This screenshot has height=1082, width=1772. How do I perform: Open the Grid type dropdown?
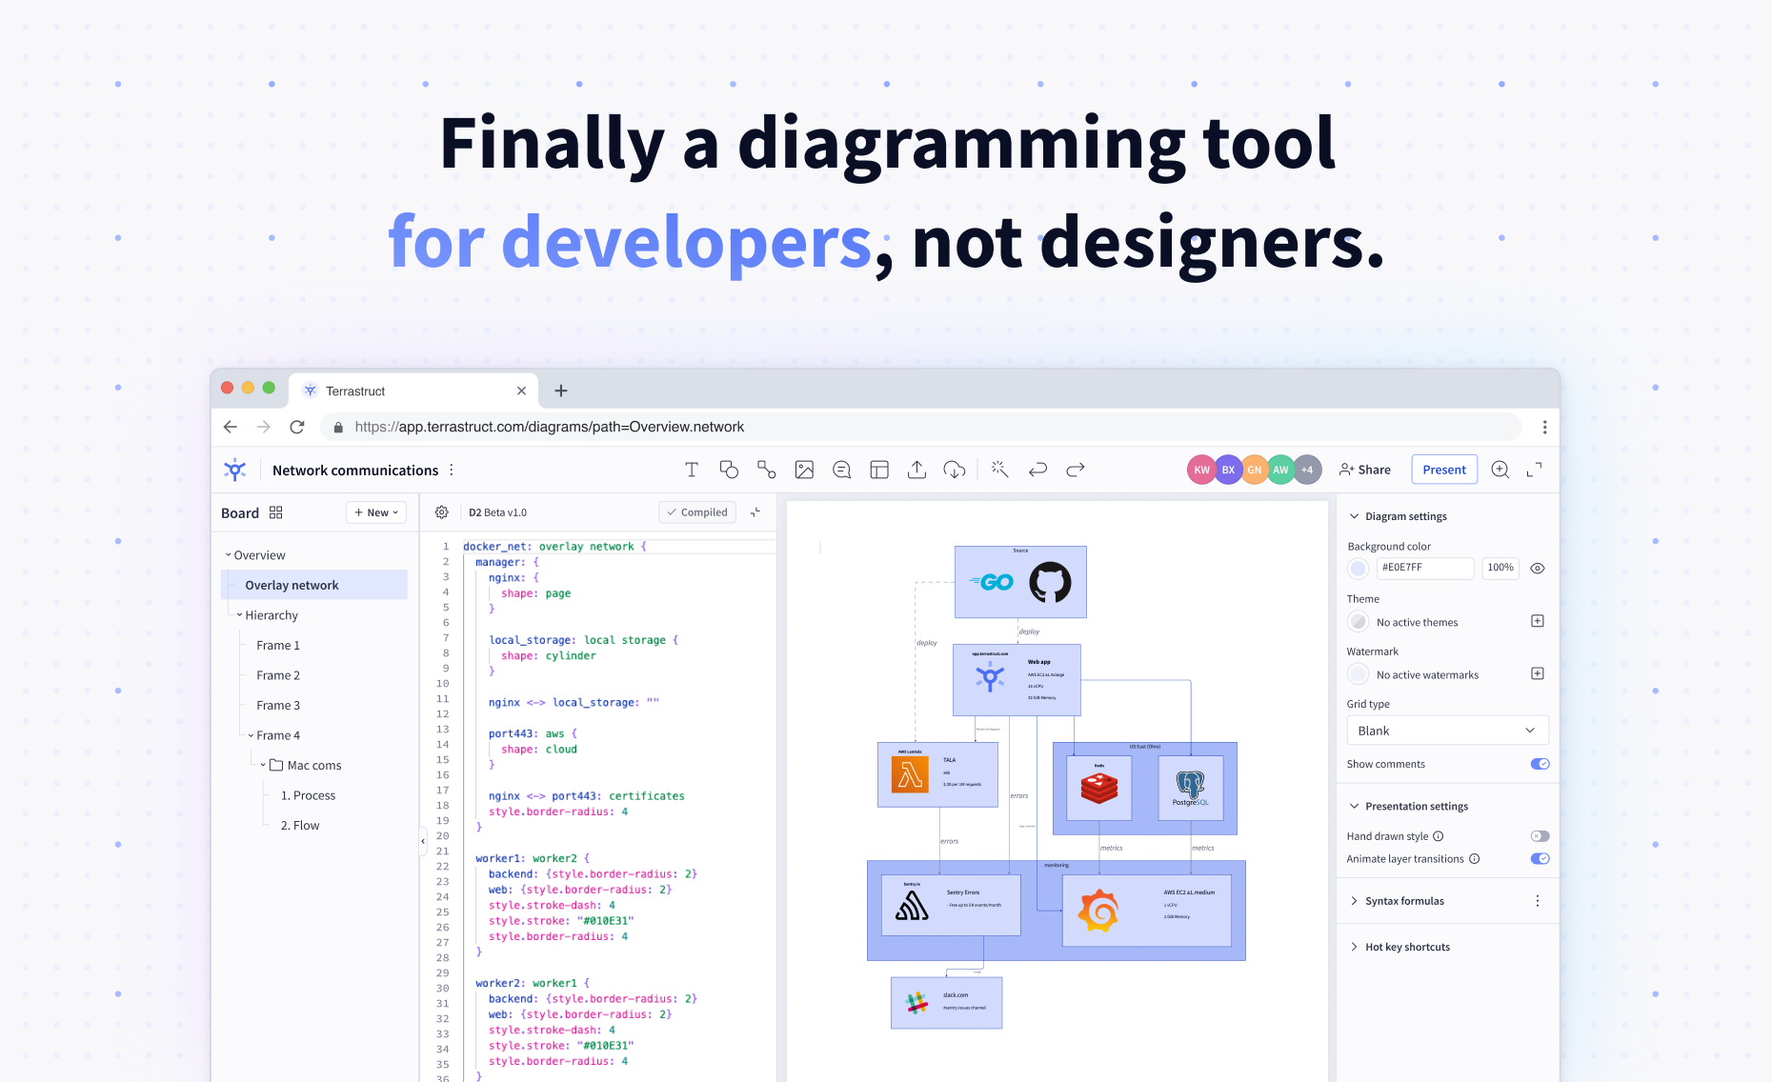tap(1447, 731)
